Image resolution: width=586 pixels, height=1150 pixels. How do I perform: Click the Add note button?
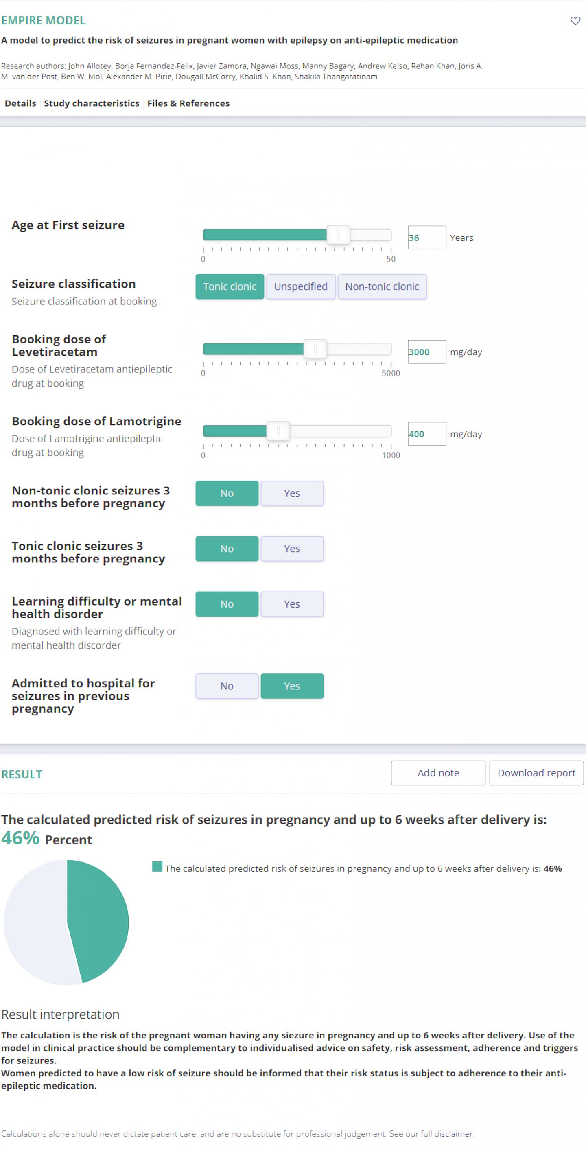pos(438,772)
